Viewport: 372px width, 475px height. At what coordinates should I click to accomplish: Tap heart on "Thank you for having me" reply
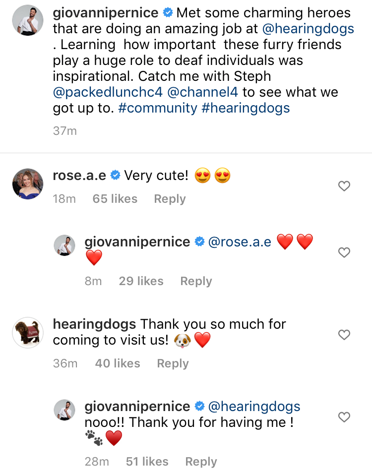(x=344, y=417)
